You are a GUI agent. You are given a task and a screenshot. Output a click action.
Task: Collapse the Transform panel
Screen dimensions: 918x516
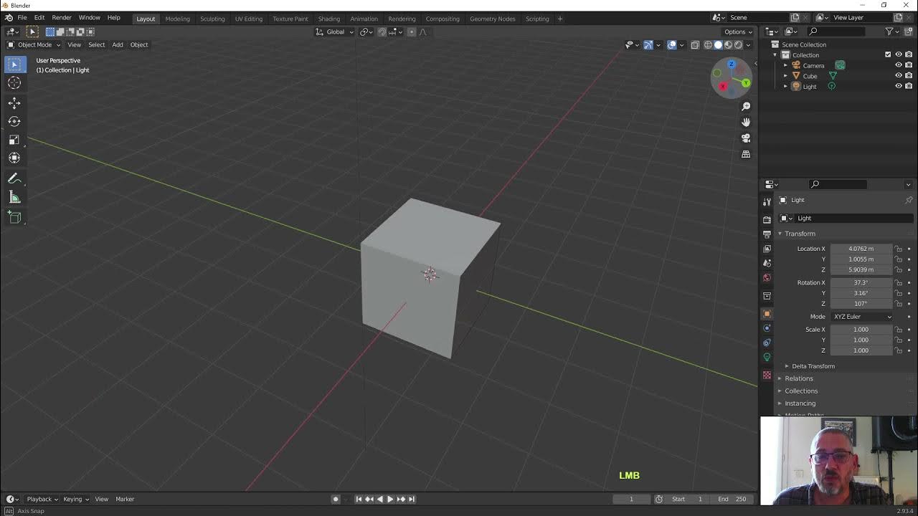[x=800, y=234]
